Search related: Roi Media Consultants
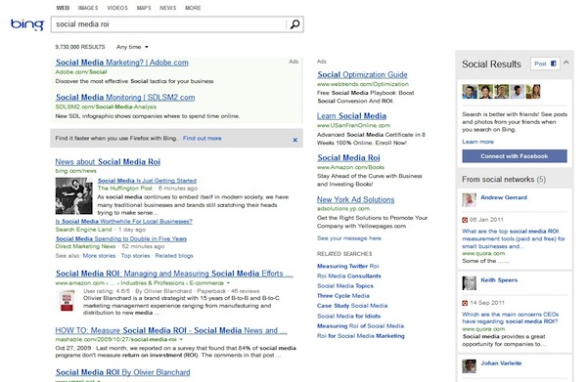 point(349,276)
